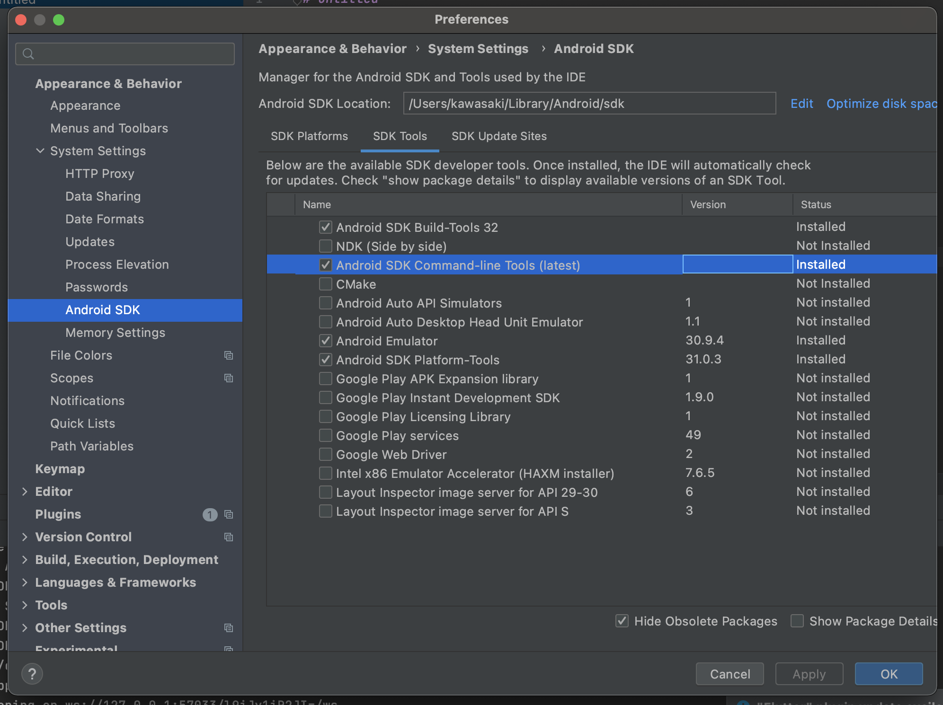Expand the Editor settings section
This screenshot has height=705, width=943.
tap(25, 492)
